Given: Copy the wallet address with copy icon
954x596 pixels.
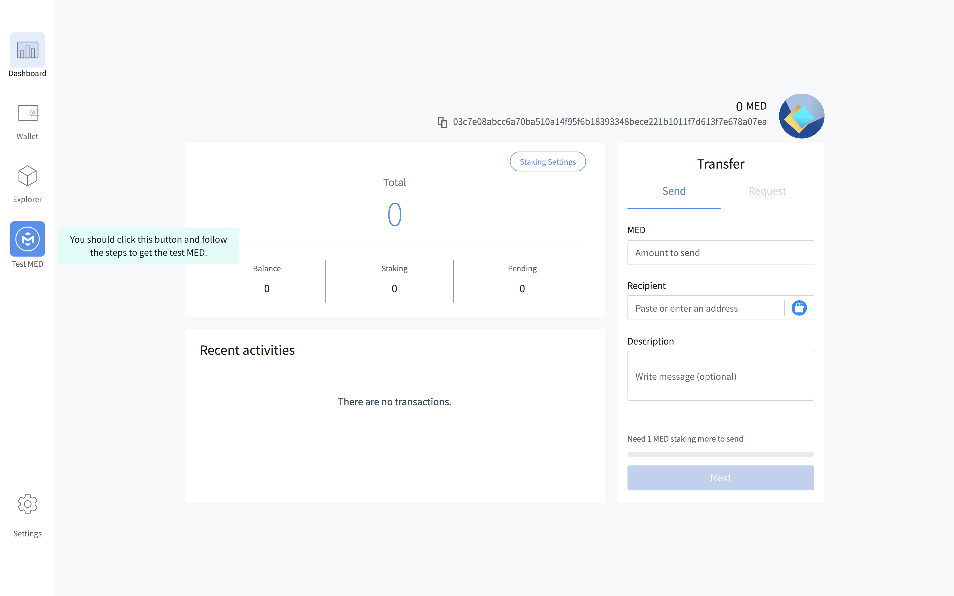Looking at the screenshot, I should 442,122.
